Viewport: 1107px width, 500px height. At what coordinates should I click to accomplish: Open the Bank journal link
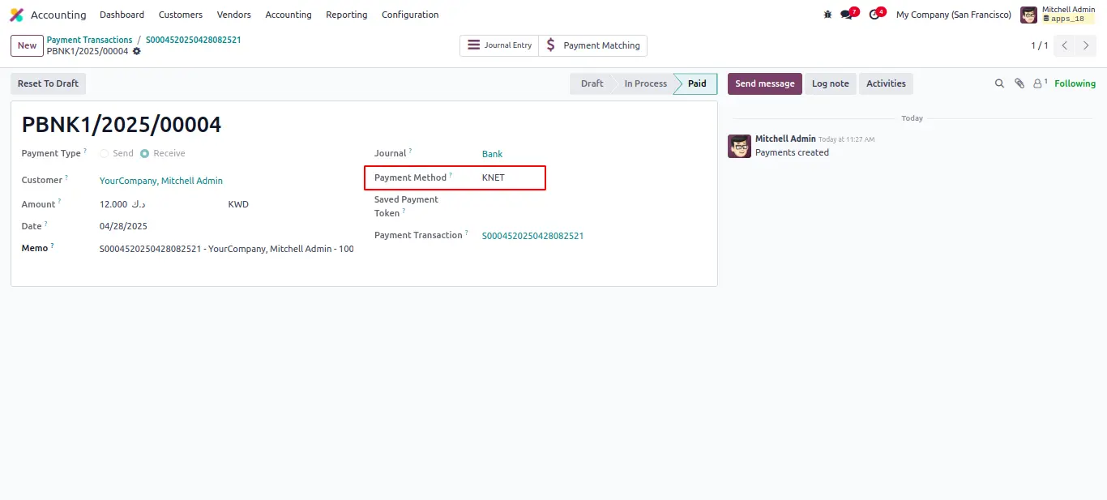pyautogui.click(x=492, y=154)
